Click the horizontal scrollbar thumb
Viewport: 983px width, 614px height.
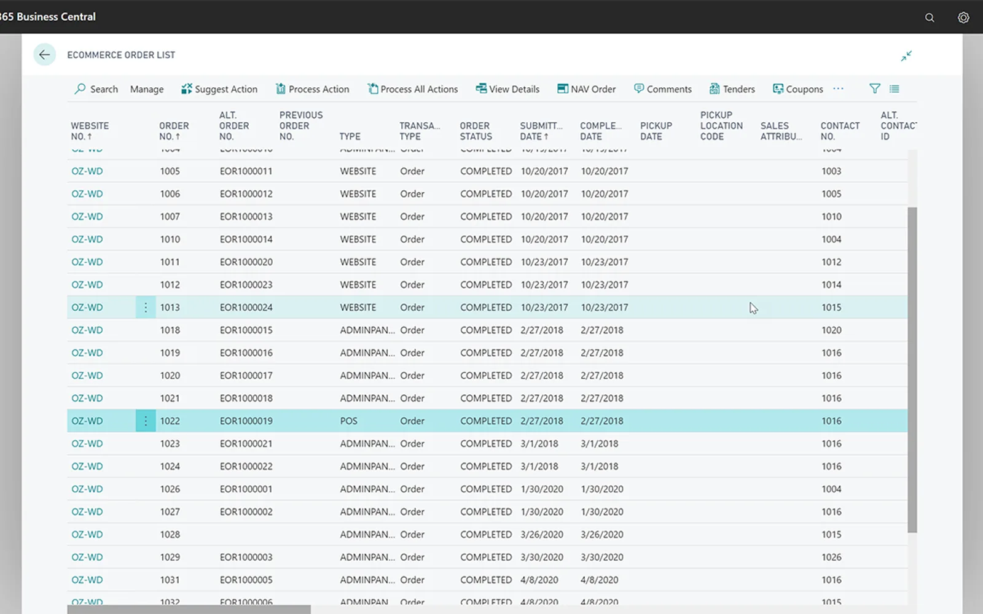point(189,610)
